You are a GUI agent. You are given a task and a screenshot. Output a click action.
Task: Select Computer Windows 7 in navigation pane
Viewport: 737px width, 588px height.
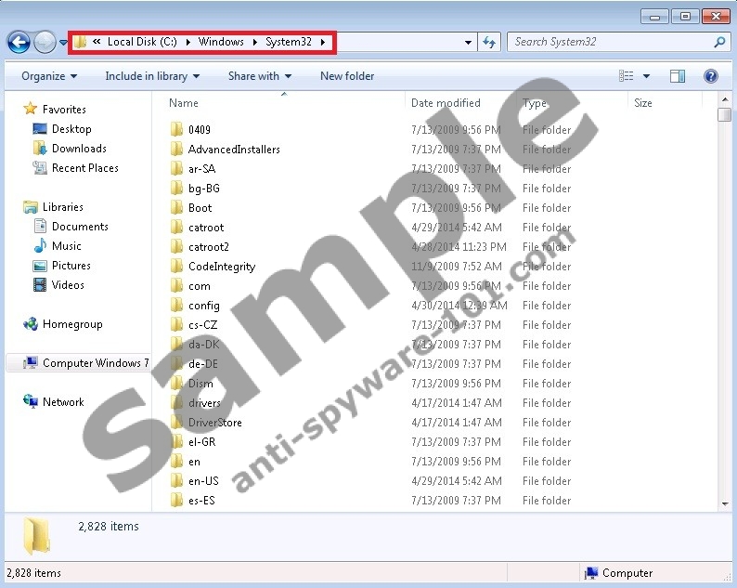pos(96,363)
